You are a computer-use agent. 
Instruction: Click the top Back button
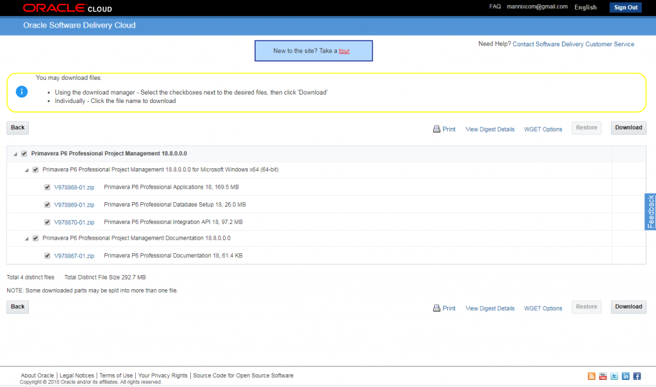click(x=17, y=128)
